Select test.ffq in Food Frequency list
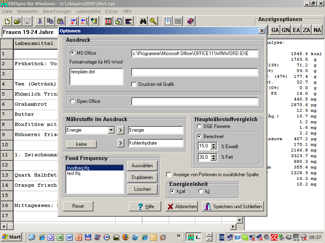This screenshot has width=325, height=243. (x=74, y=173)
